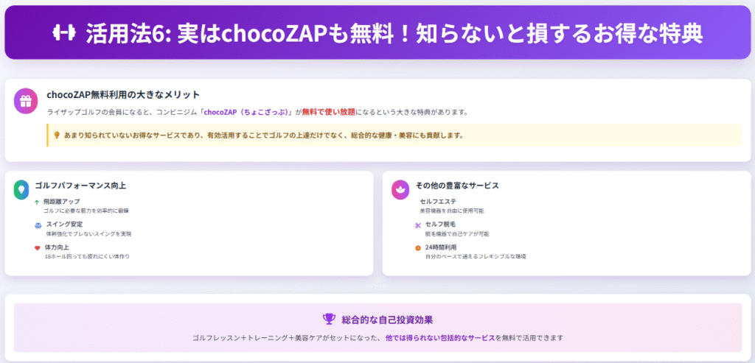Click the red heart icon next to 体力向上
Screen dimensions: 755x363
(x=37, y=248)
